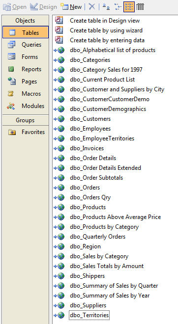Image resolution: width=178 pixels, height=324 pixels.
Task: Click the wizard icon for Create table in Design view
Action: point(59,20)
